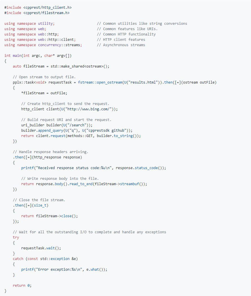
Task: Click the 'http_client client(...)' line
Action: (x=69, y=109)
